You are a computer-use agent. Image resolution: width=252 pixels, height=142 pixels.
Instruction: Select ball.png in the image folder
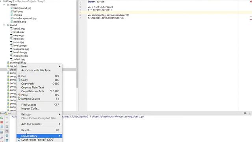[x=18, y=11]
